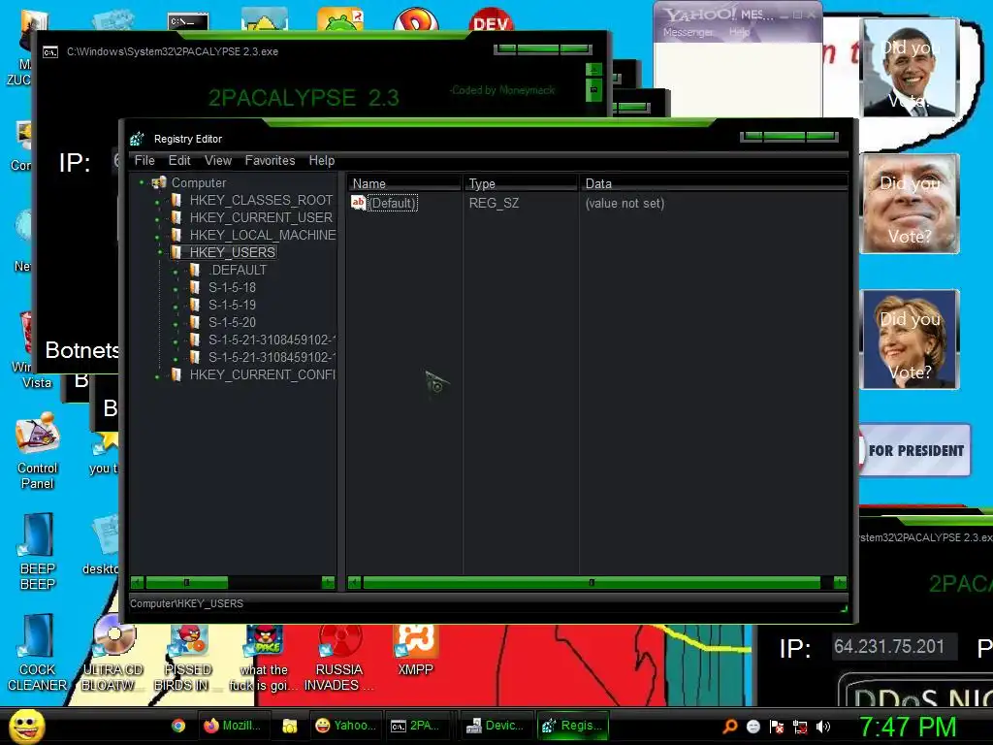Expand the HKEY_LOCAL_MACHINE node arrow
This screenshot has width=993, height=745.
(158, 237)
